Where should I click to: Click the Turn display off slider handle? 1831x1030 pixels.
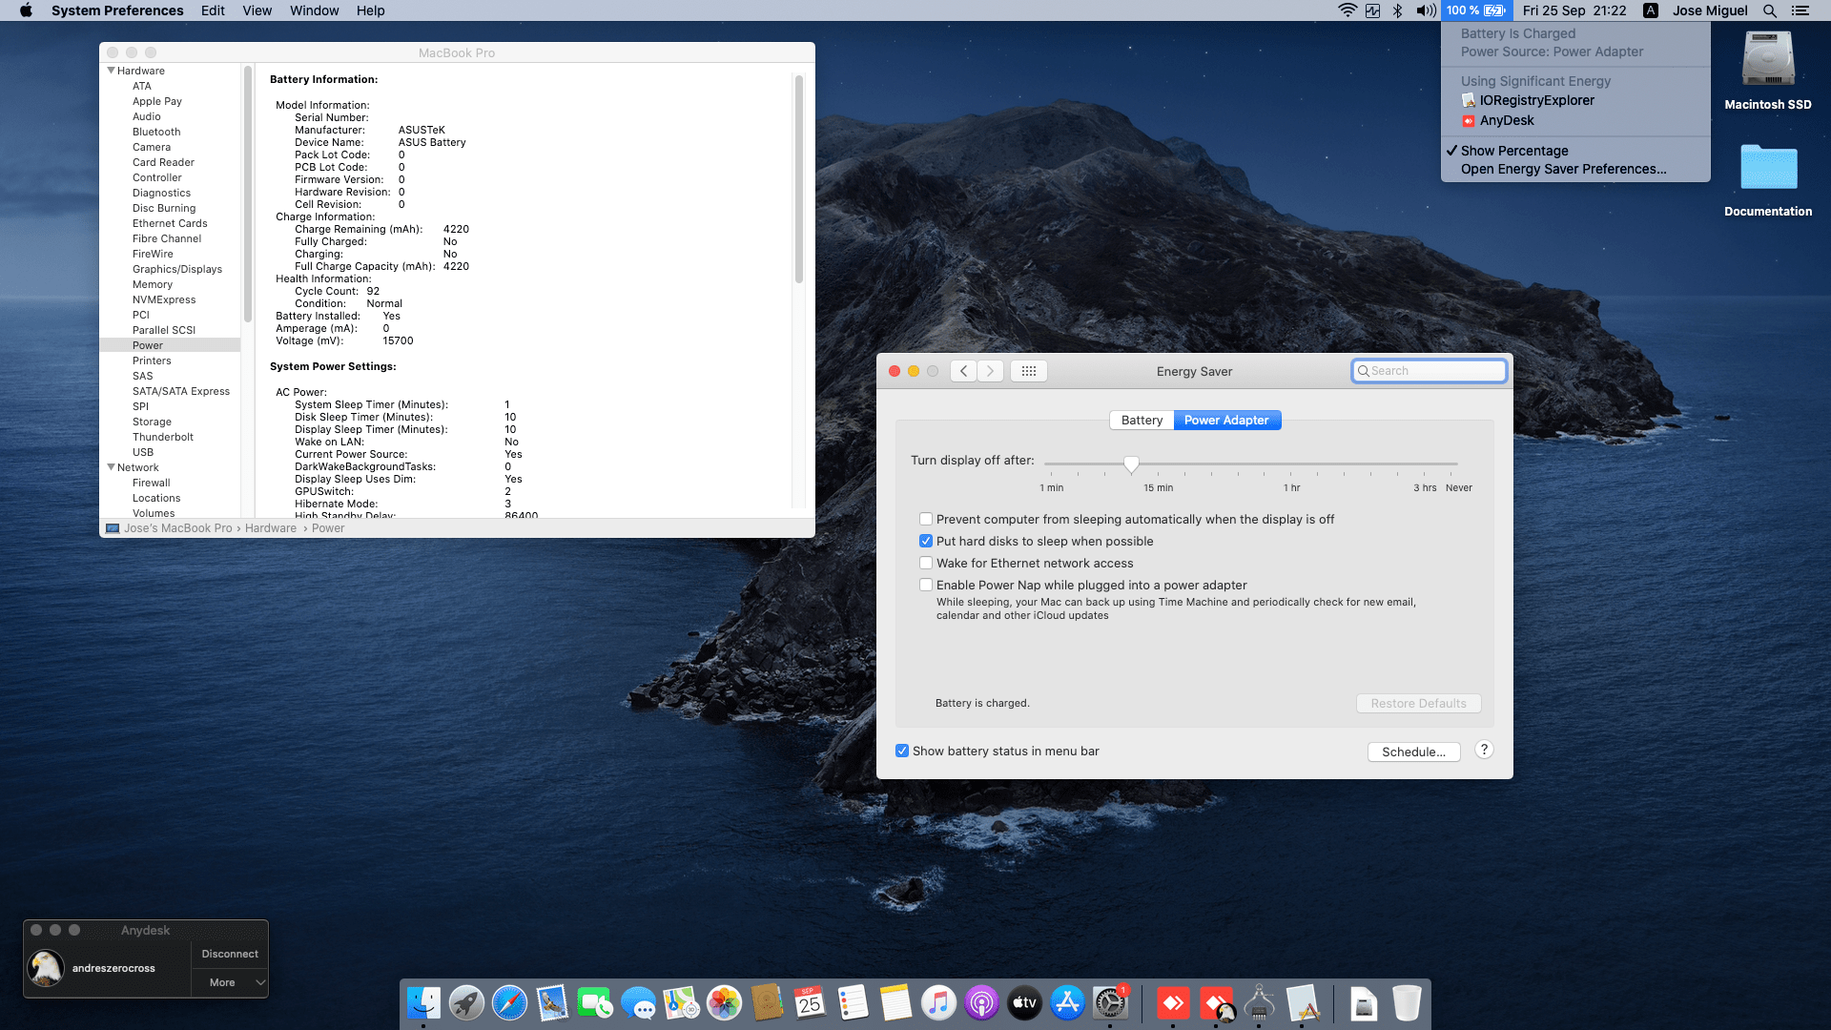coord(1131,464)
